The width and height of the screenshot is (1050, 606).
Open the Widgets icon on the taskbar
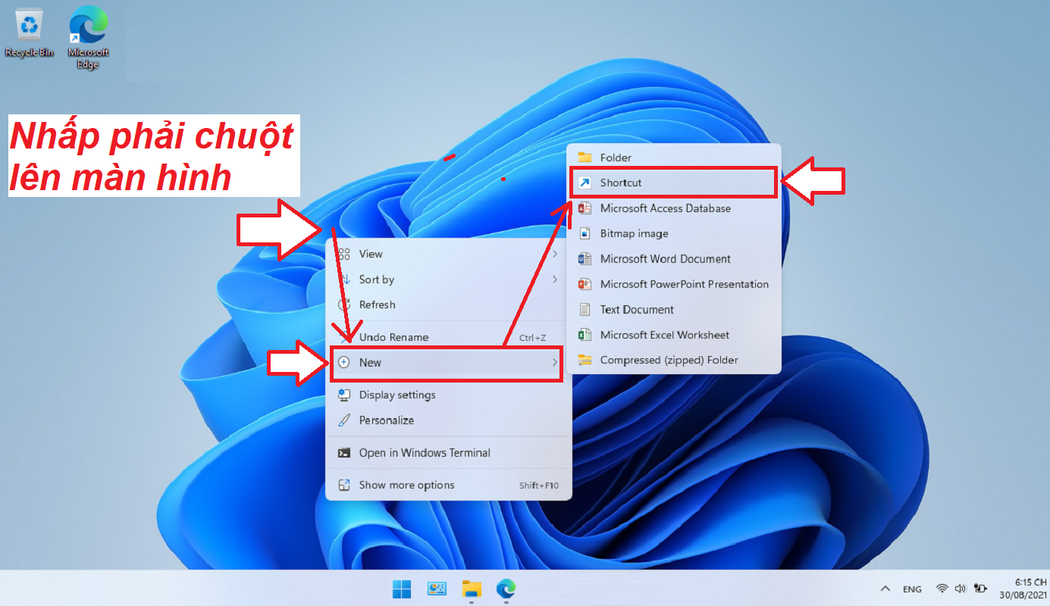click(x=437, y=589)
